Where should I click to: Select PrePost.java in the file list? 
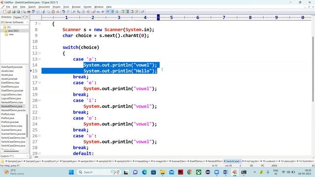click(8, 118)
